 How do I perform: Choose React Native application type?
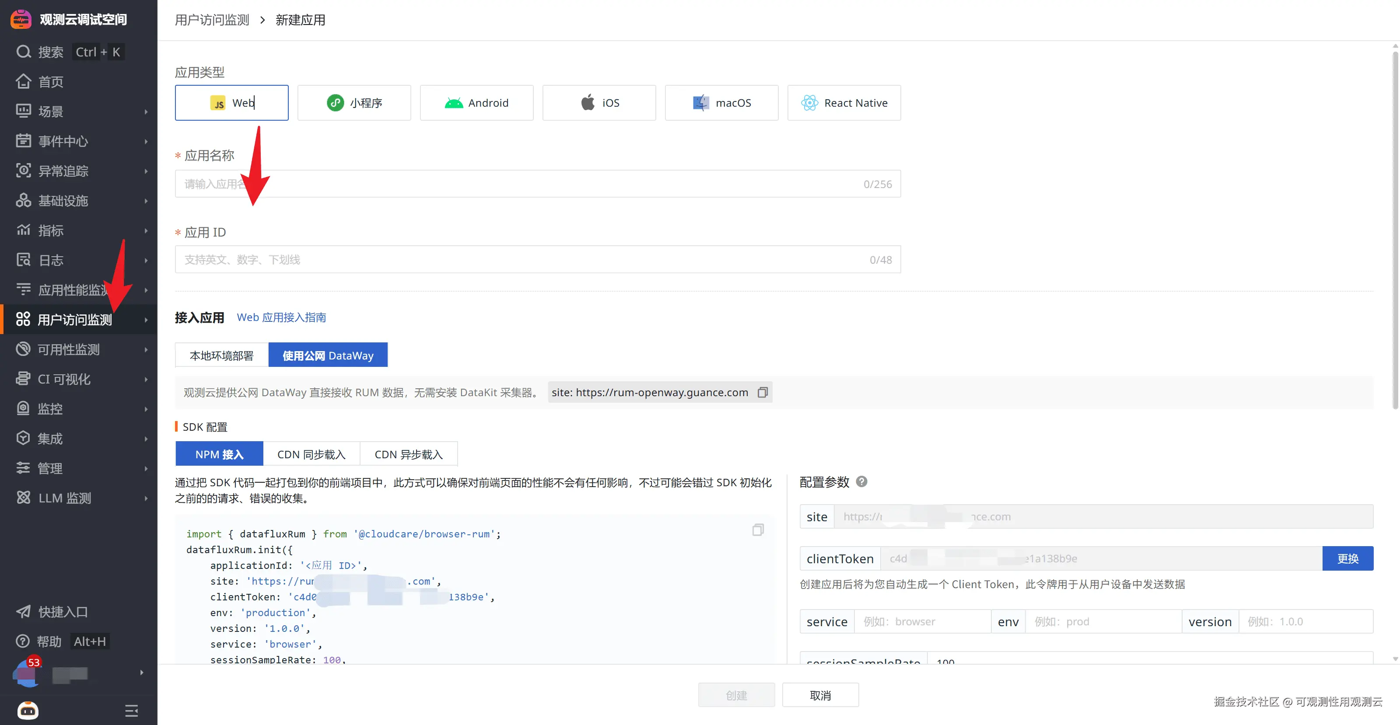(x=843, y=103)
